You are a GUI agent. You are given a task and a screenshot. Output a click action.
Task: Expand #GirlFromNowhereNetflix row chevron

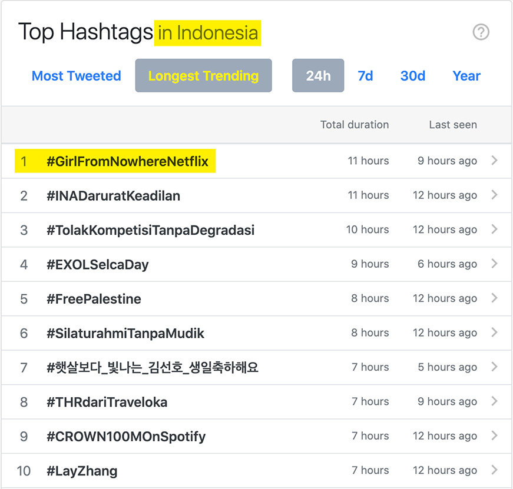coord(494,161)
